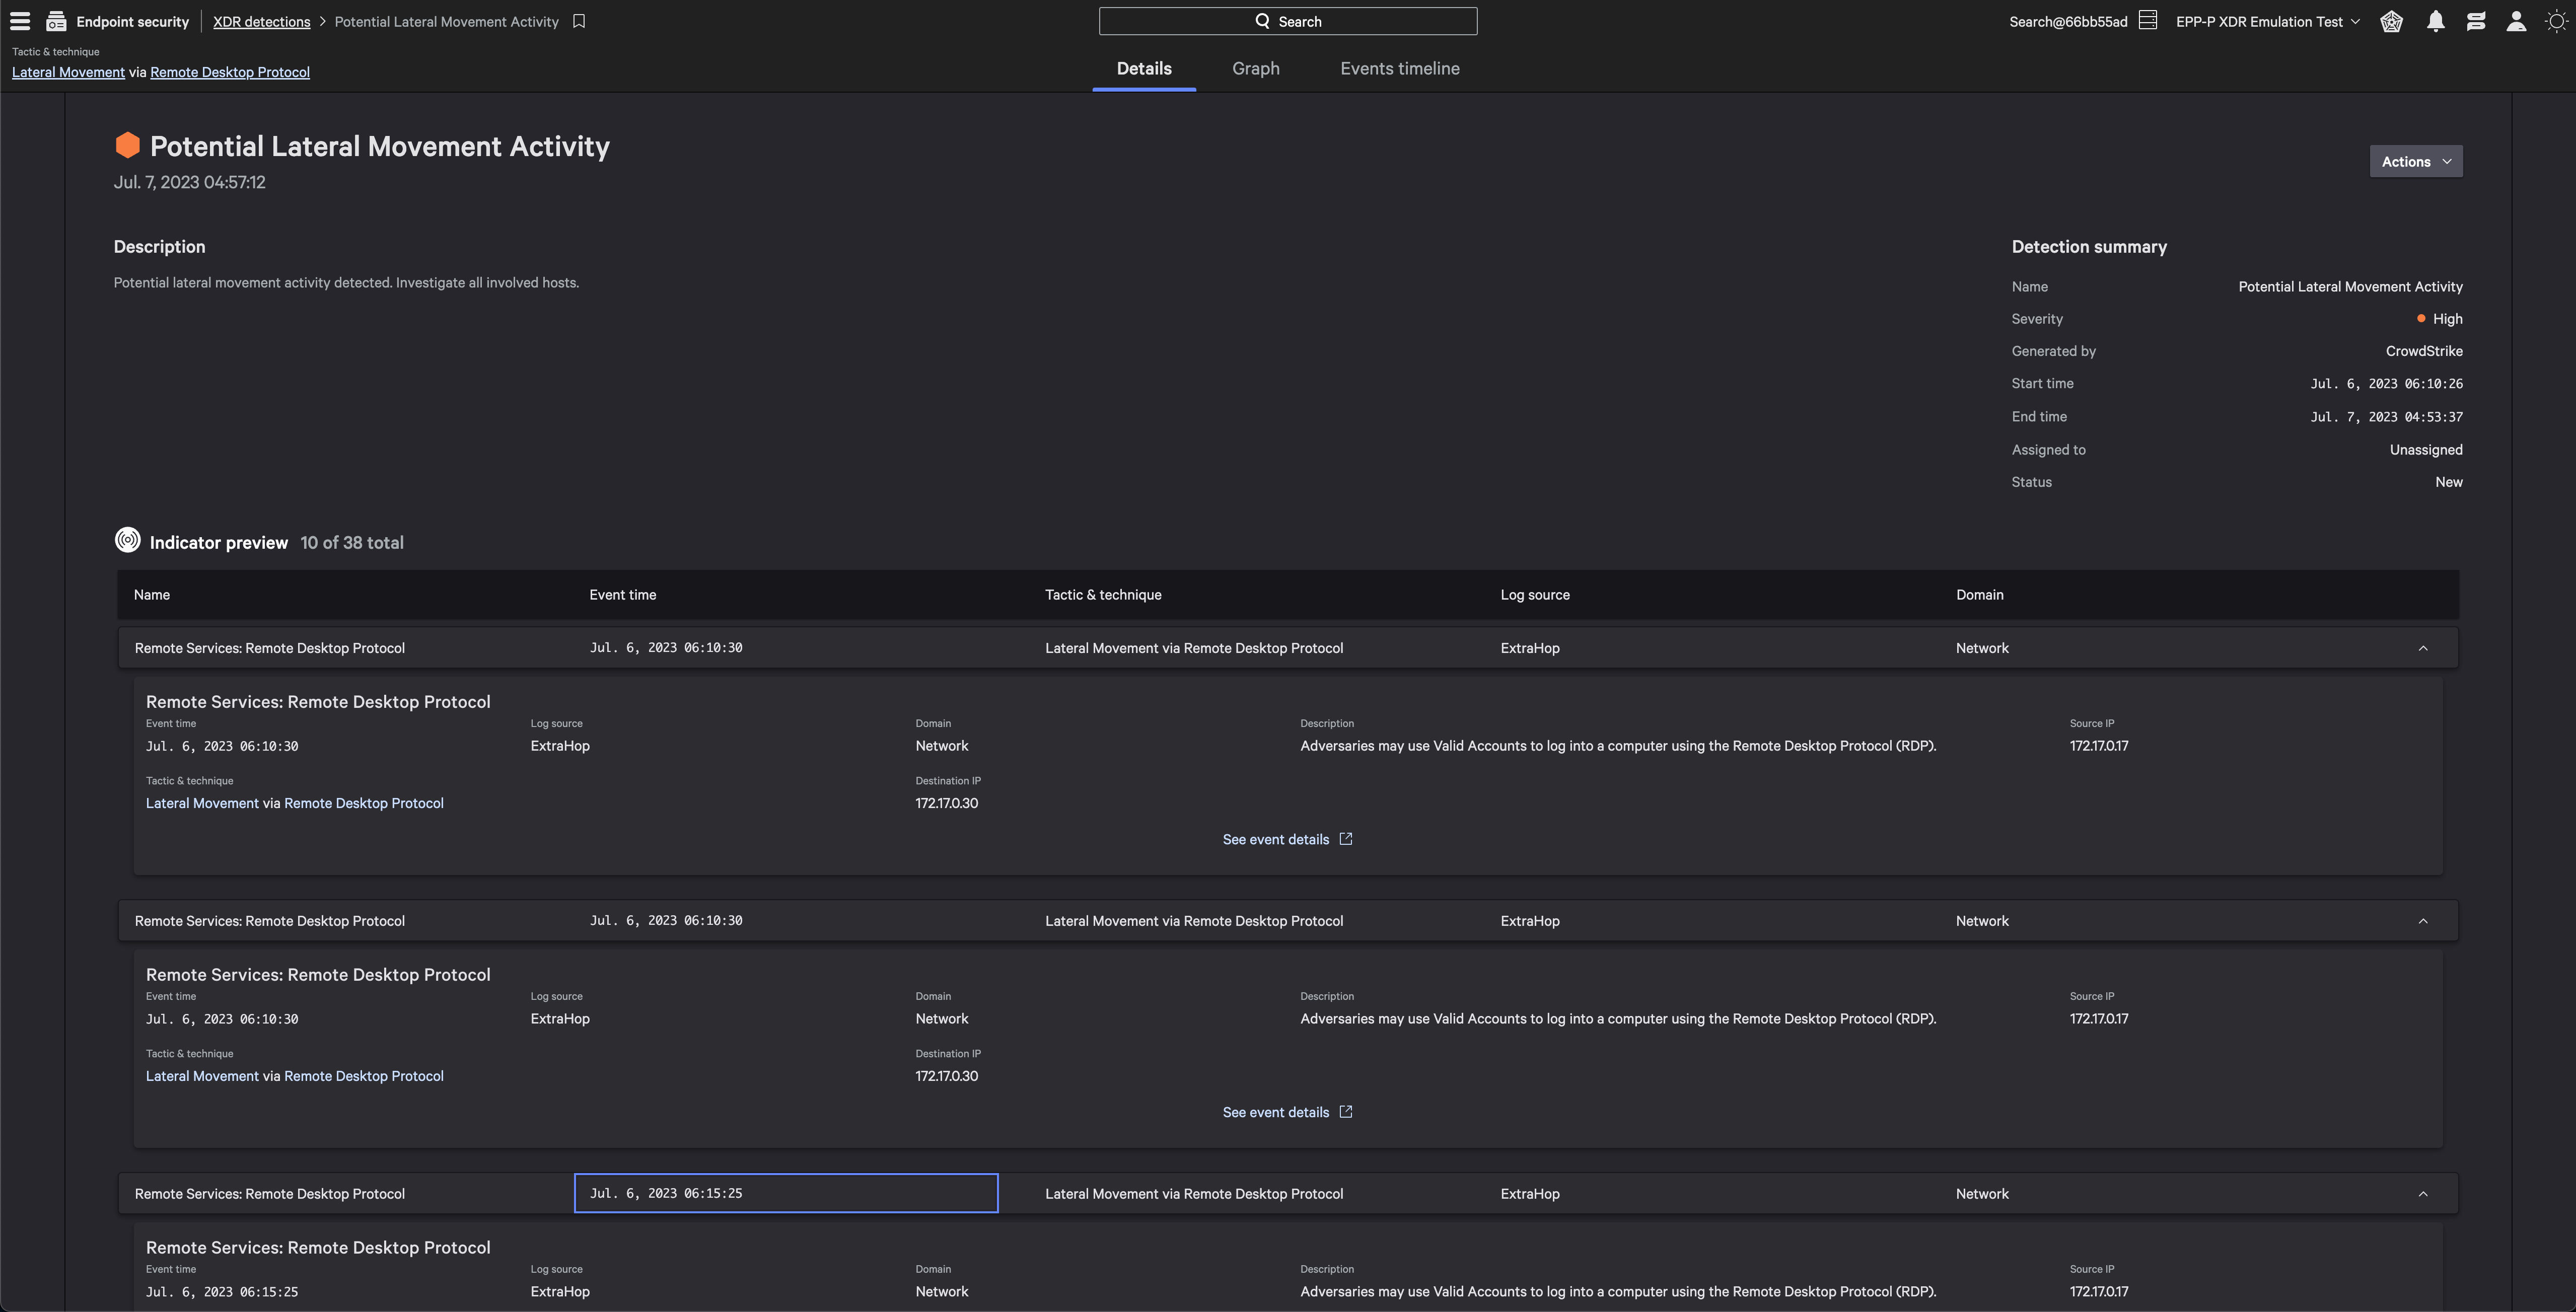Open the messages chat icon
This screenshot has height=1312, width=2576.
tap(2476, 21)
